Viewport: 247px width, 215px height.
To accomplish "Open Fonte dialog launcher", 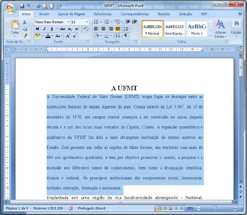I will 87,41.
